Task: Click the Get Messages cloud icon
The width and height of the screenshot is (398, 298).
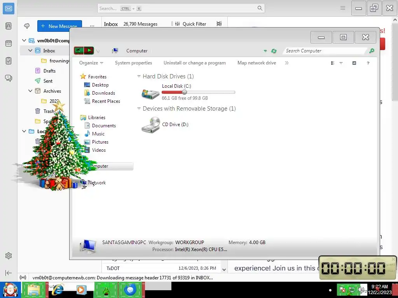Action: [x=27, y=26]
